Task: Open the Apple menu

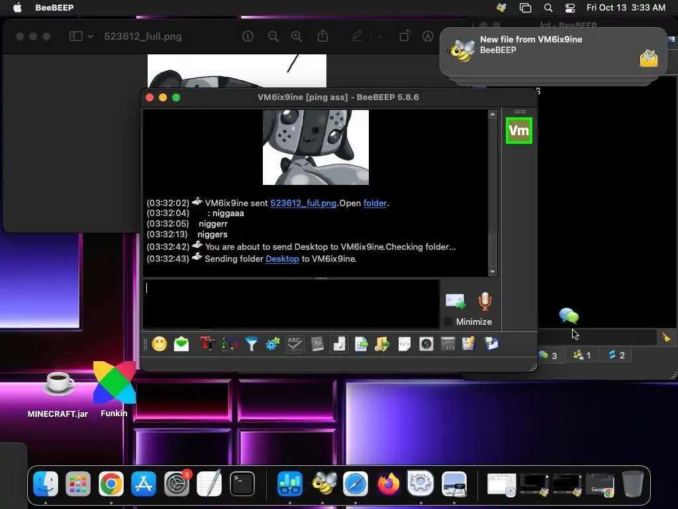Action: click(x=17, y=7)
